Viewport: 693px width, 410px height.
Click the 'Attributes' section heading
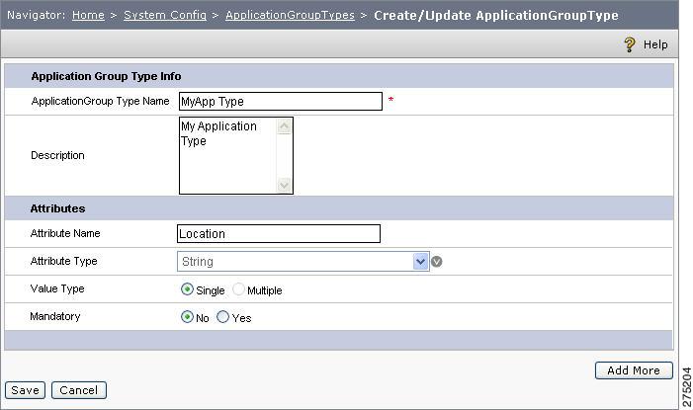click(x=57, y=208)
